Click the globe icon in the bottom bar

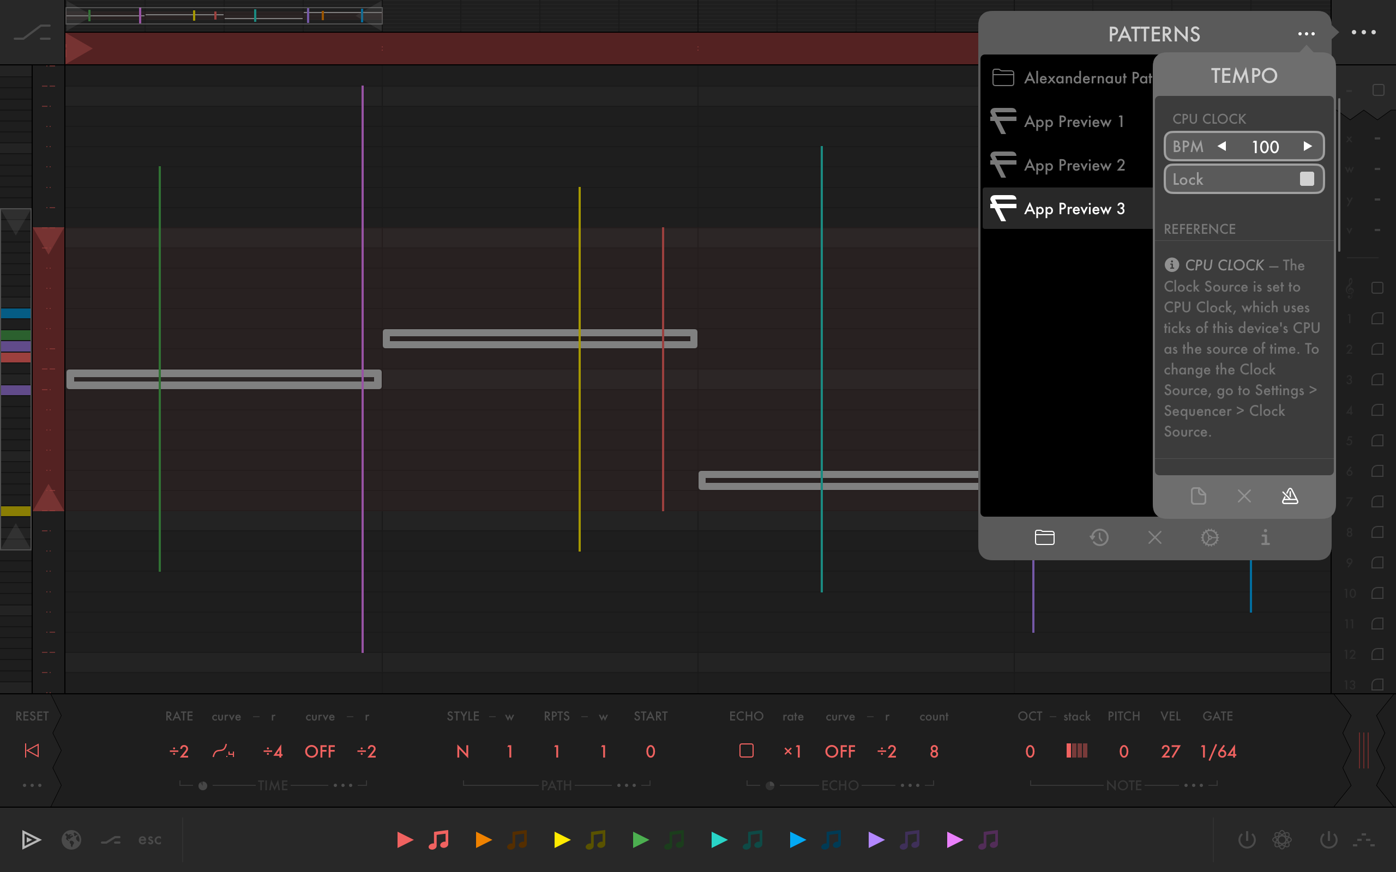(x=71, y=840)
